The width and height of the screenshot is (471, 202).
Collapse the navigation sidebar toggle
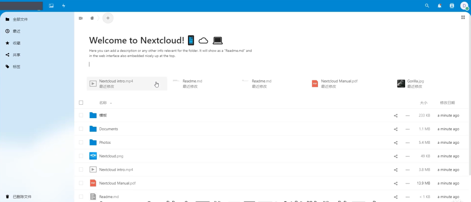point(81,18)
